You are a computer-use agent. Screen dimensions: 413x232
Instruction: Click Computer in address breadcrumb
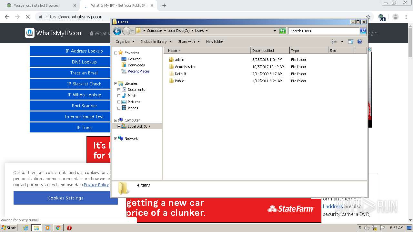click(155, 31)
